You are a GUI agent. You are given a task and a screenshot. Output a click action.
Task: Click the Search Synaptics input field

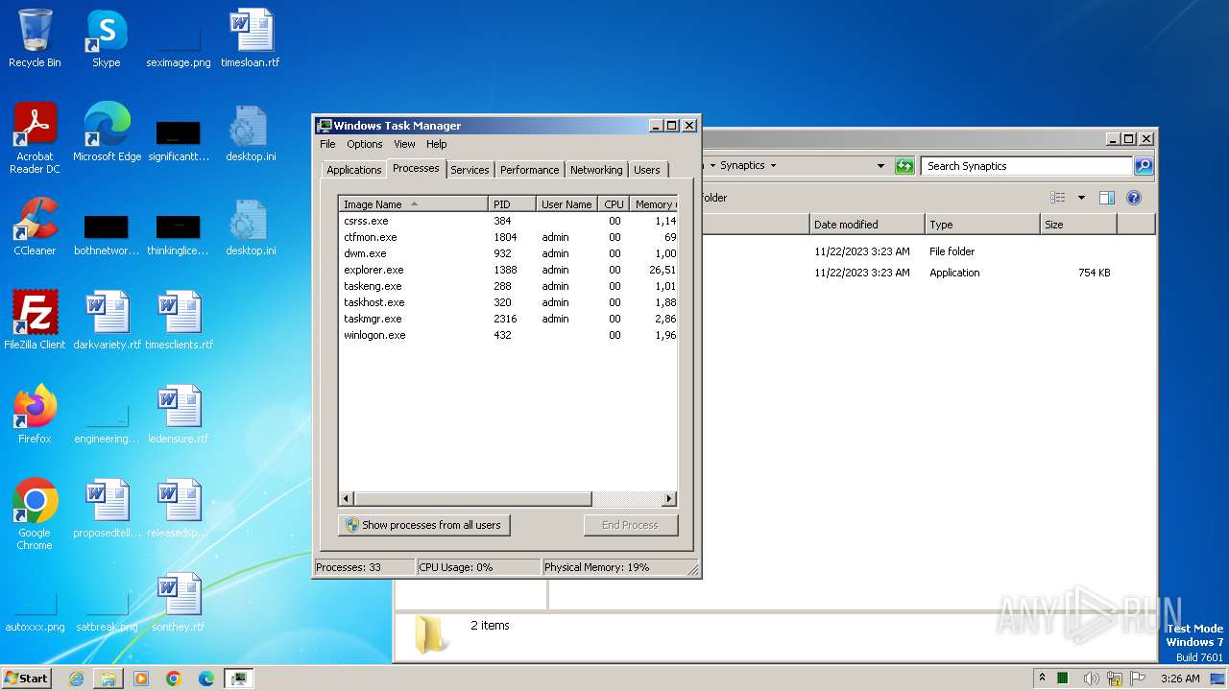click(1026, 166)
